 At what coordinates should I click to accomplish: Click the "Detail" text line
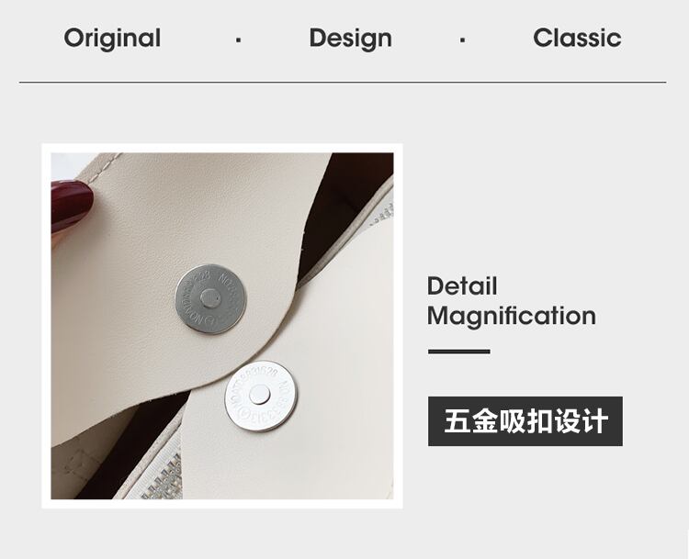(462, 285)
